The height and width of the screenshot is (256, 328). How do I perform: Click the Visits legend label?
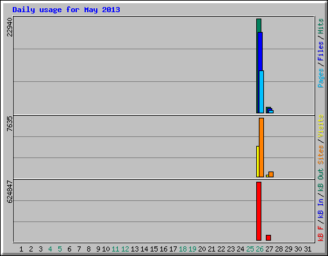(x=321, y=126)
